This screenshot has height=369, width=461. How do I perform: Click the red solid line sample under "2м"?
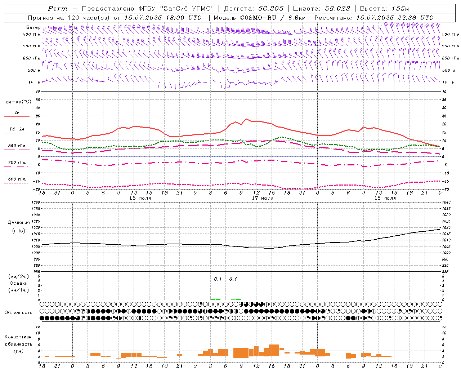17,116
